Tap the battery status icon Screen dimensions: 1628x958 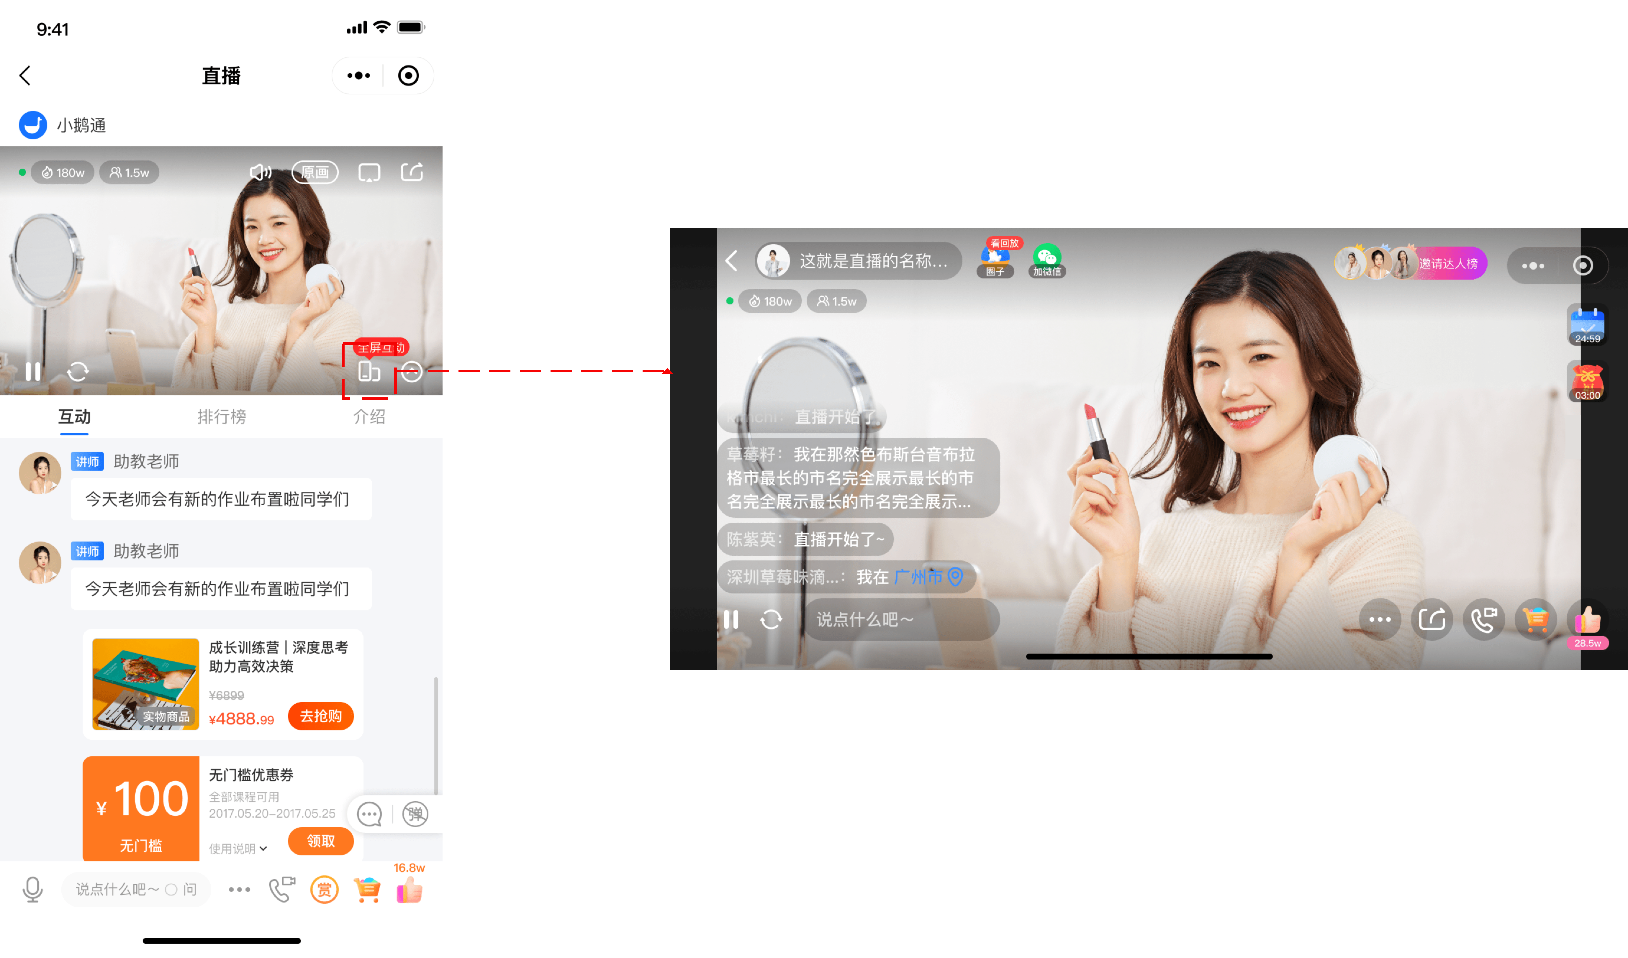coord(411,27)
